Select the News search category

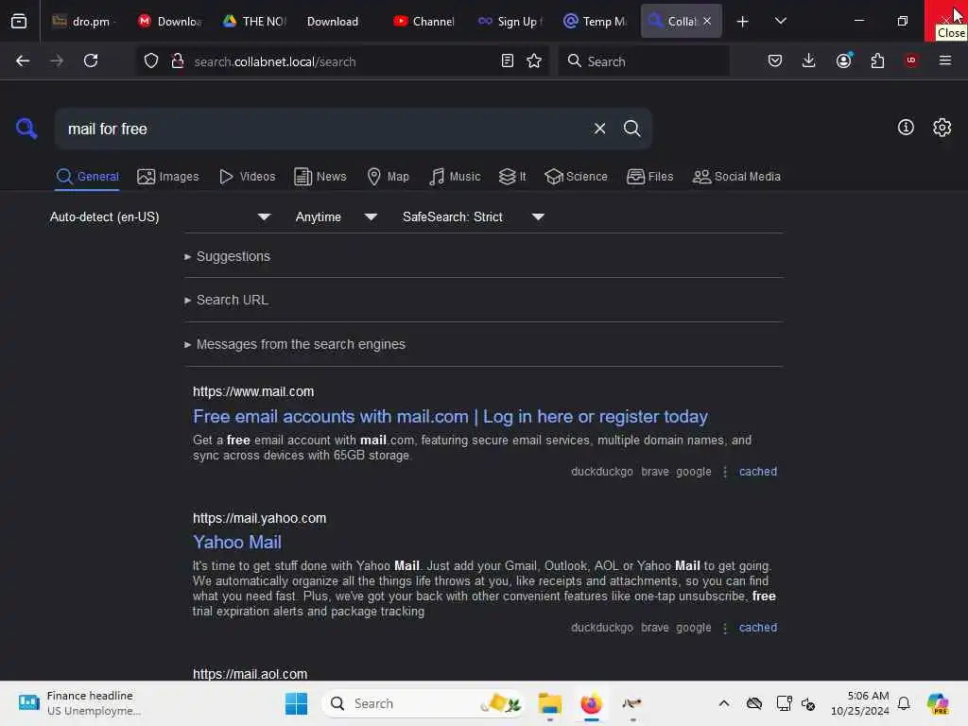[x=320, y=177]
